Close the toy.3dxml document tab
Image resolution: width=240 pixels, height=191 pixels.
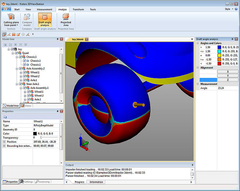(x=87, y=39)
